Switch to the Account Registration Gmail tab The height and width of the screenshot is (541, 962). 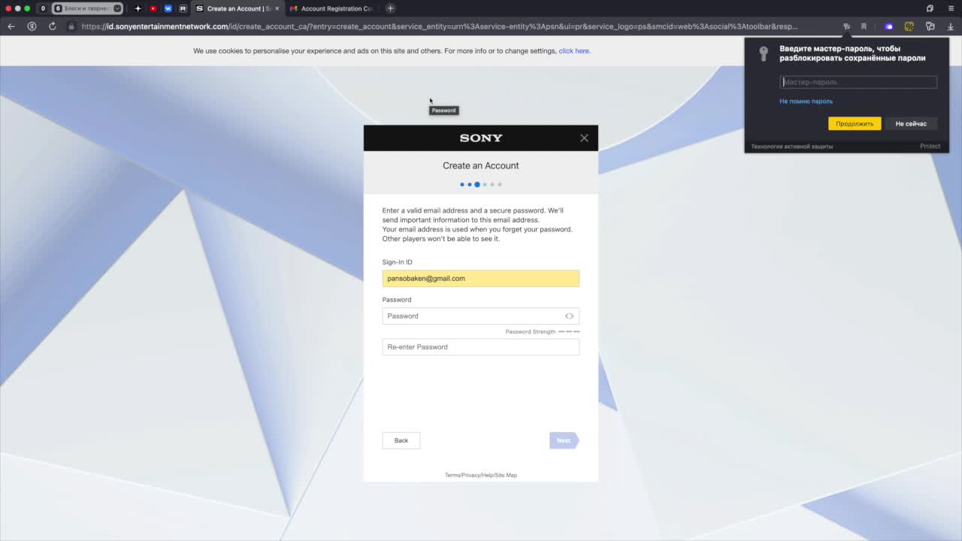point(332,8)
